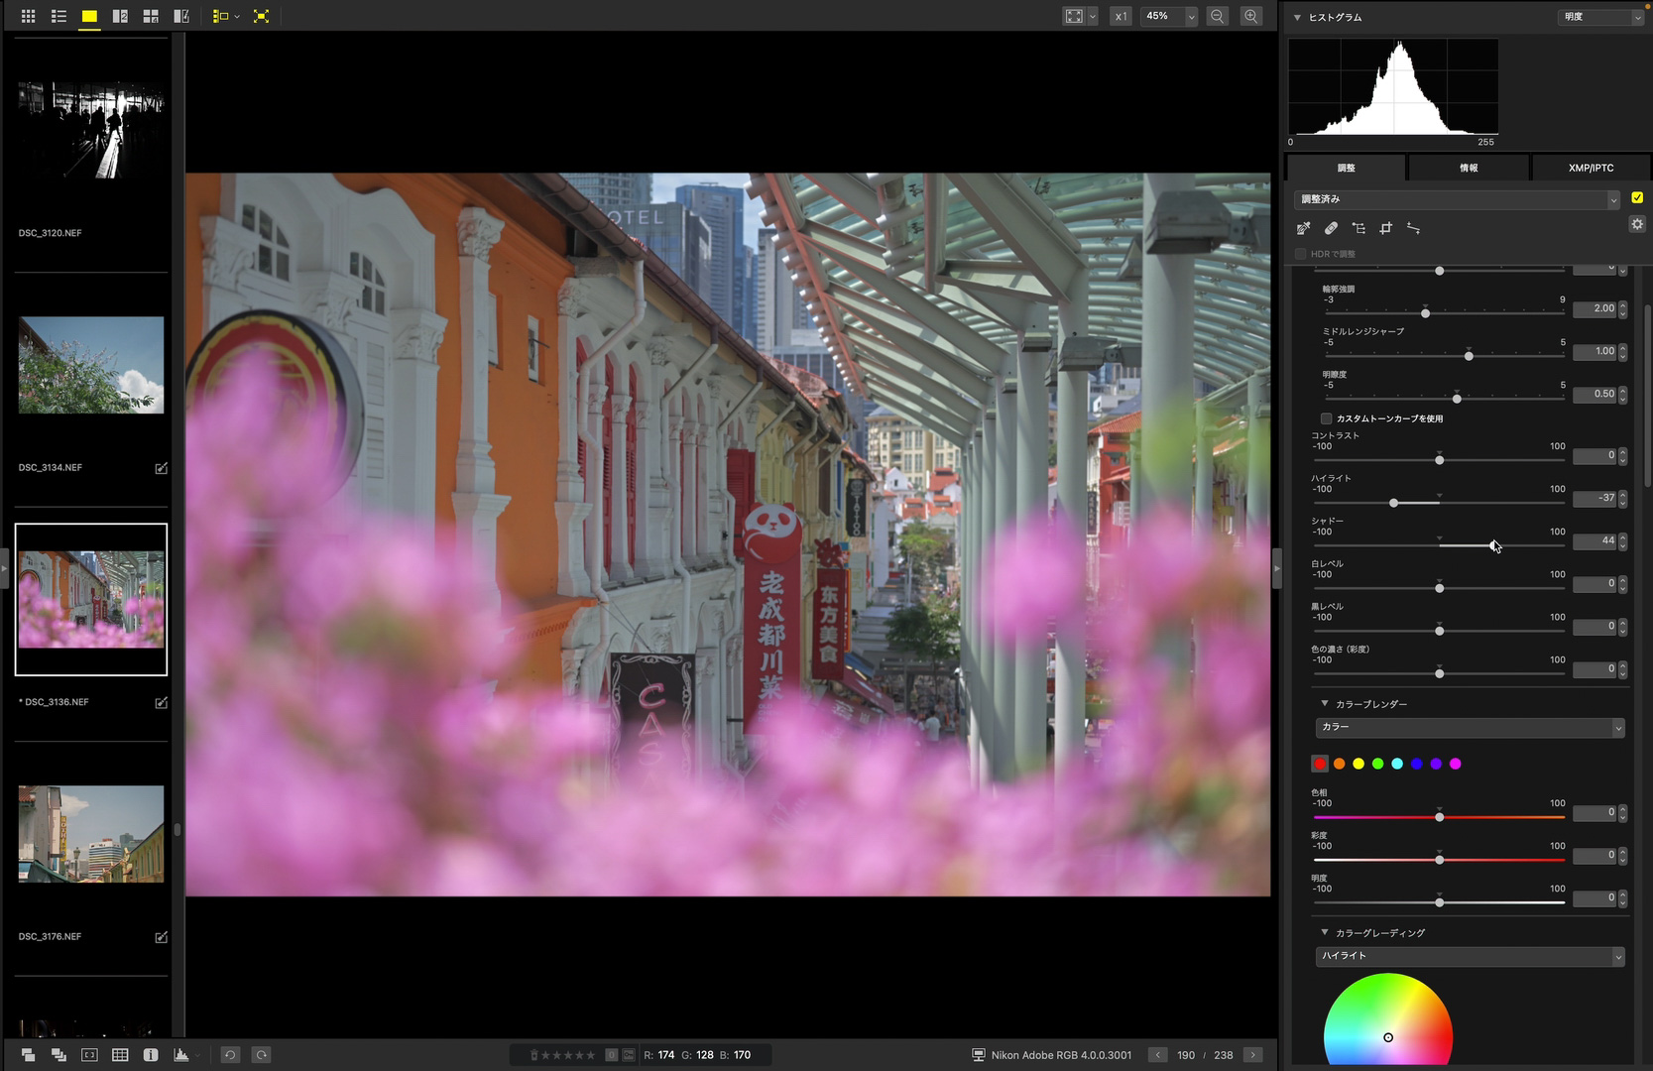Select the purple color swatch
This screenshot has height=1071, width=1653.
pos(1436,764)
